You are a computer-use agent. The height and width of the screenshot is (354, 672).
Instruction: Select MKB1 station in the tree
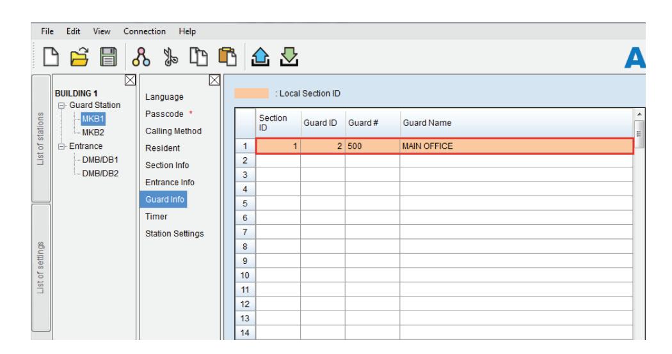pos(93,119)
